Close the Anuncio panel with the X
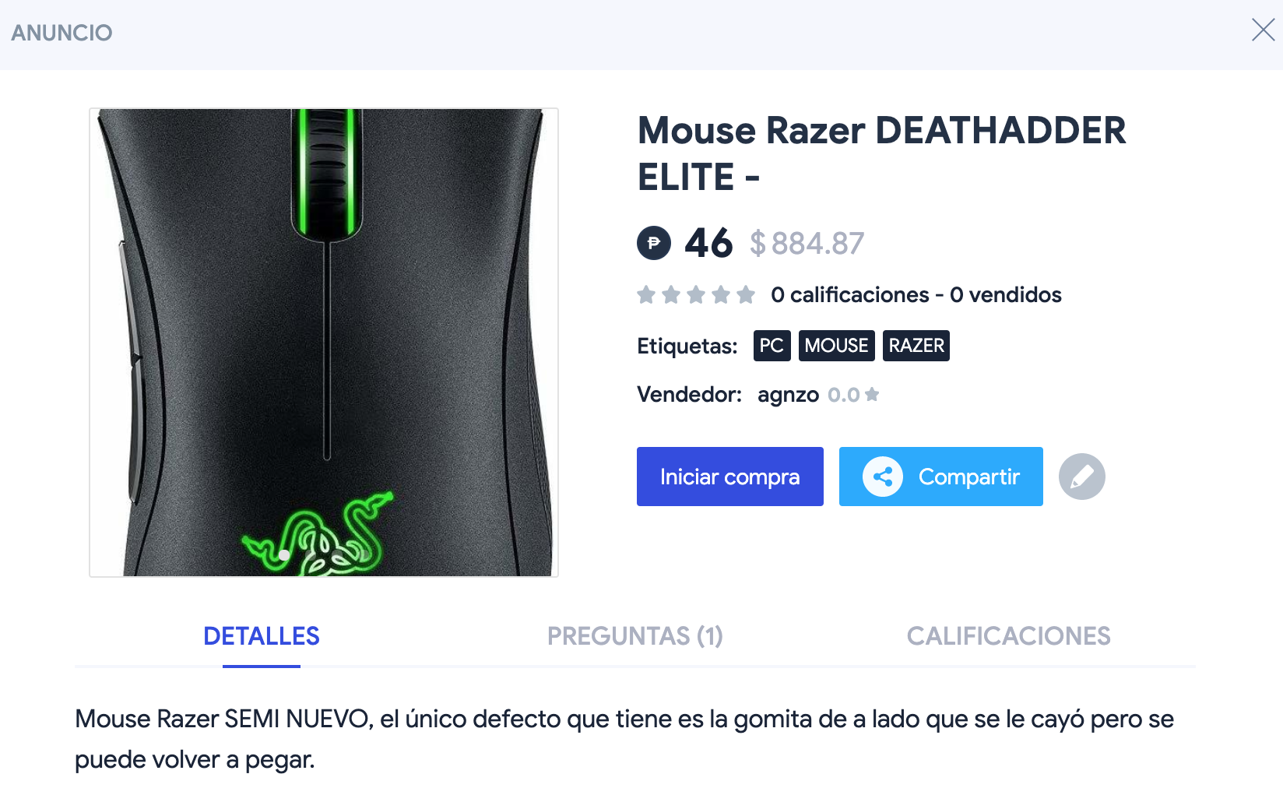The width and height of the screenshot is (1283, 788). tap(1263, 30)
